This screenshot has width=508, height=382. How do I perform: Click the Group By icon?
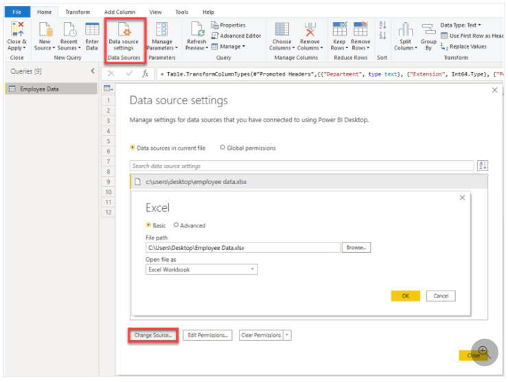tap(428, 29)
